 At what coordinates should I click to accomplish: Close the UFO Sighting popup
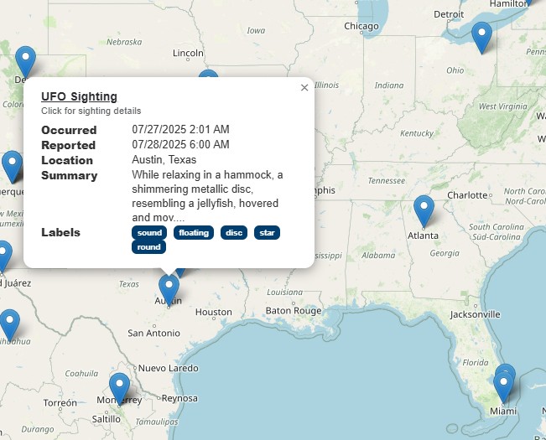[304, 88]
